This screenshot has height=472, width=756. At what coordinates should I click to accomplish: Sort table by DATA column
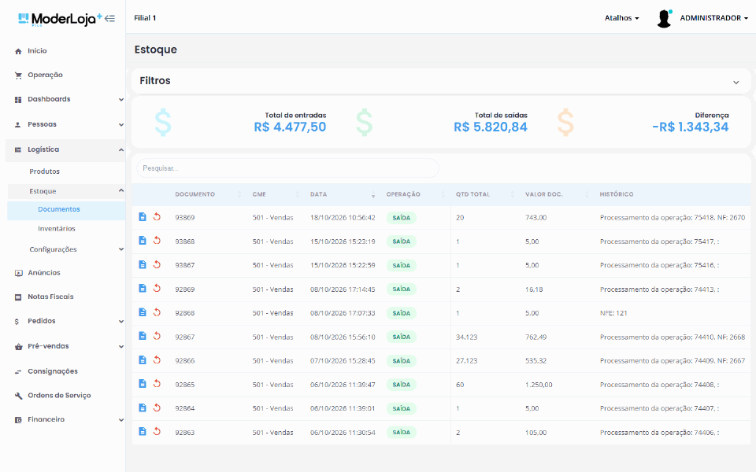click(318, 194)
